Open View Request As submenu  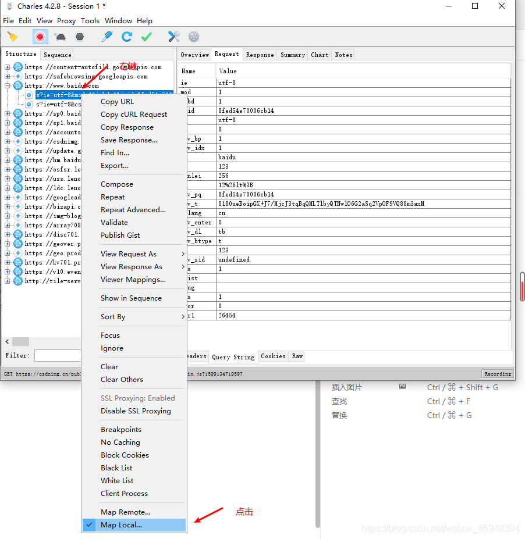[x=134, y=254]
